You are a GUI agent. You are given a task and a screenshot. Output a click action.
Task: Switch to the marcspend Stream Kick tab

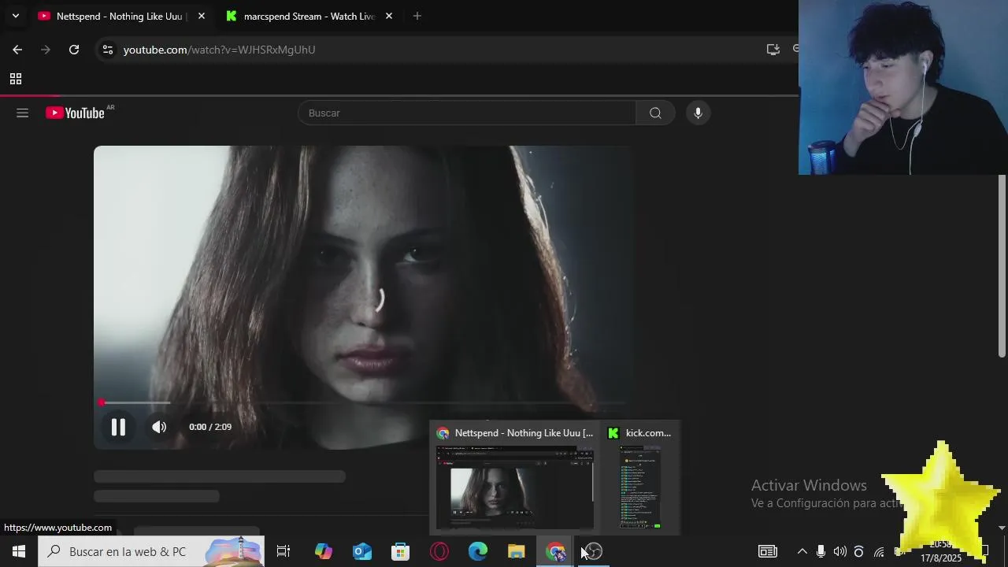[309, 16]
